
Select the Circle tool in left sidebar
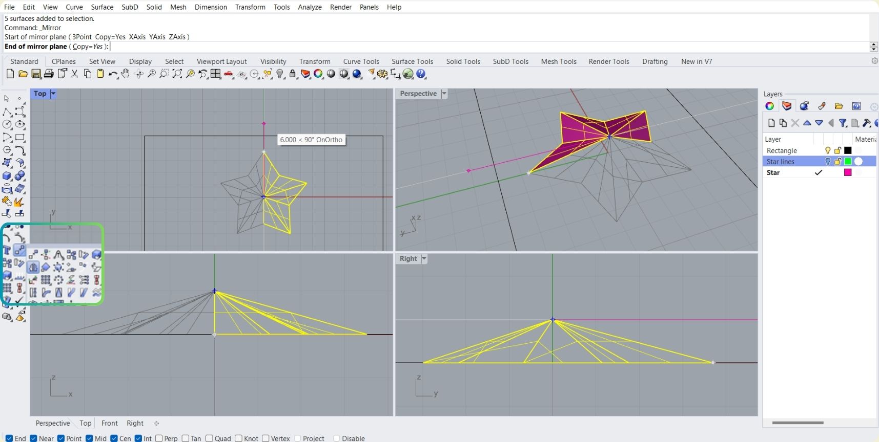pos(7,124)
